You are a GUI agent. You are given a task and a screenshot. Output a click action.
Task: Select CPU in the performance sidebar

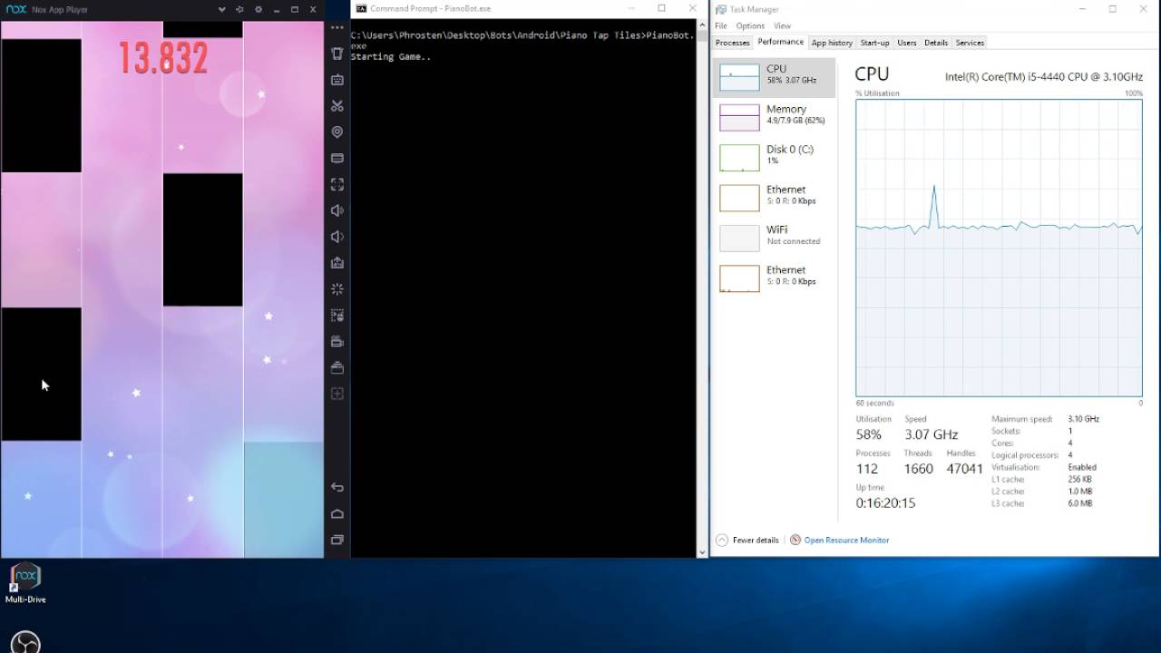point(774,77)
